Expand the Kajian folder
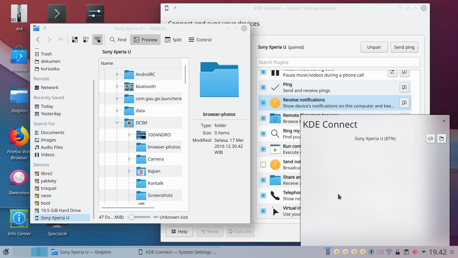Screen dimensions: 458x258 pos(129,171)
